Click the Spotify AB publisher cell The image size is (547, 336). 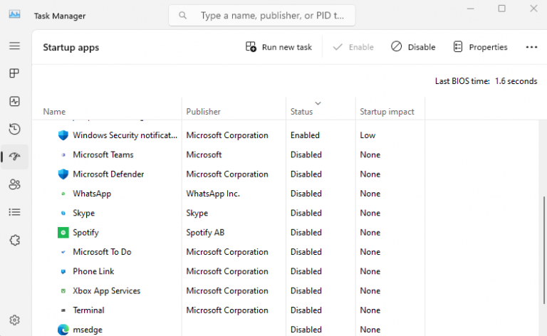pyautogui.click(x=205, y=233)
